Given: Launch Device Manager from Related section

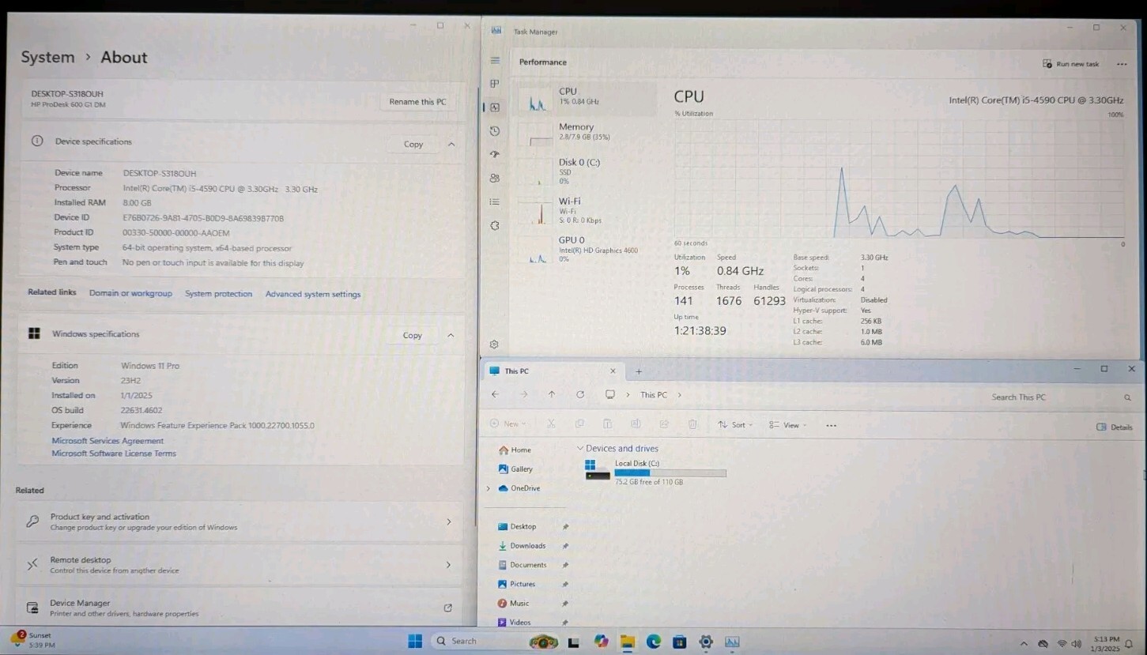Looking at the screenshot, I should pyautogui.click(x=240, y=608).
